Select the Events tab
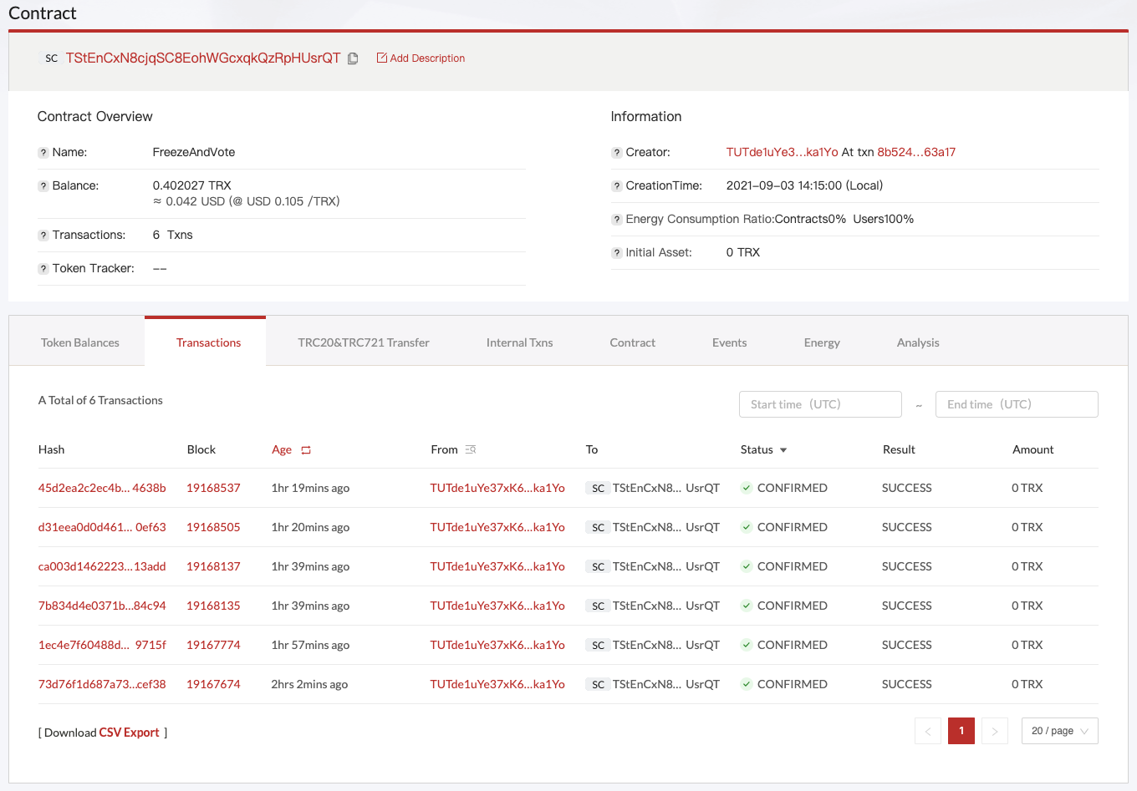This screenshot has width=1137, height=791. point(729,342)
